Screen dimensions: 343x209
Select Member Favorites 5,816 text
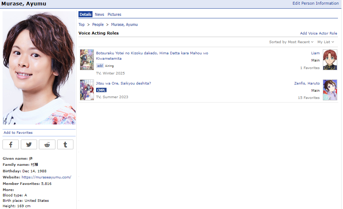coord(27,184)
